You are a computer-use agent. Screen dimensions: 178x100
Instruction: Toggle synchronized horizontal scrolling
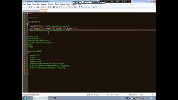tap(67, 7)
